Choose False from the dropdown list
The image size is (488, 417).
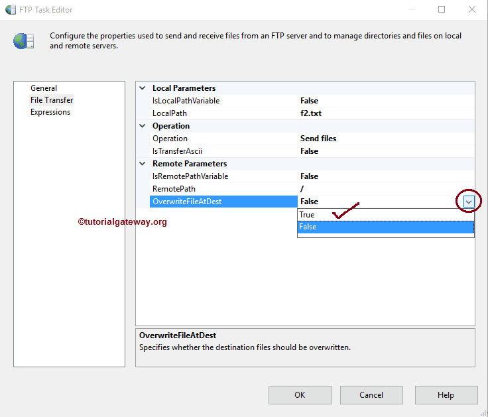[x=308, y=227]
